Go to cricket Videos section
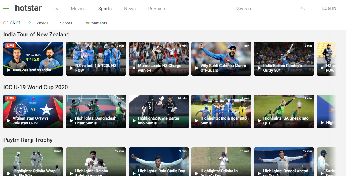 point(42,23)
